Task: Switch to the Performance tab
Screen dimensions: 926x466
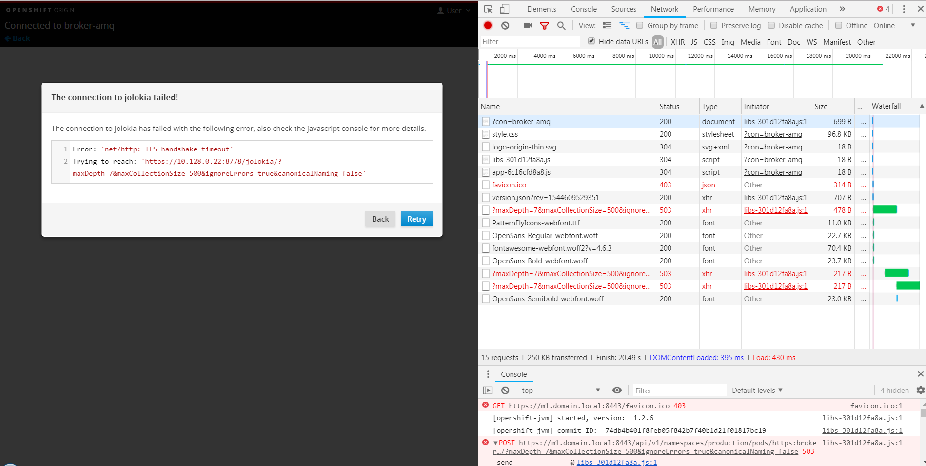Action: pyautogui.click(x=713, y=9)
